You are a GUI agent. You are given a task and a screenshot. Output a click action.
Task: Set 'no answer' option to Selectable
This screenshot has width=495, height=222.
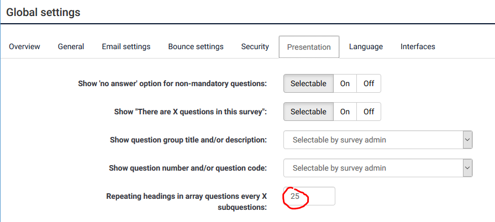coord(308,83)
